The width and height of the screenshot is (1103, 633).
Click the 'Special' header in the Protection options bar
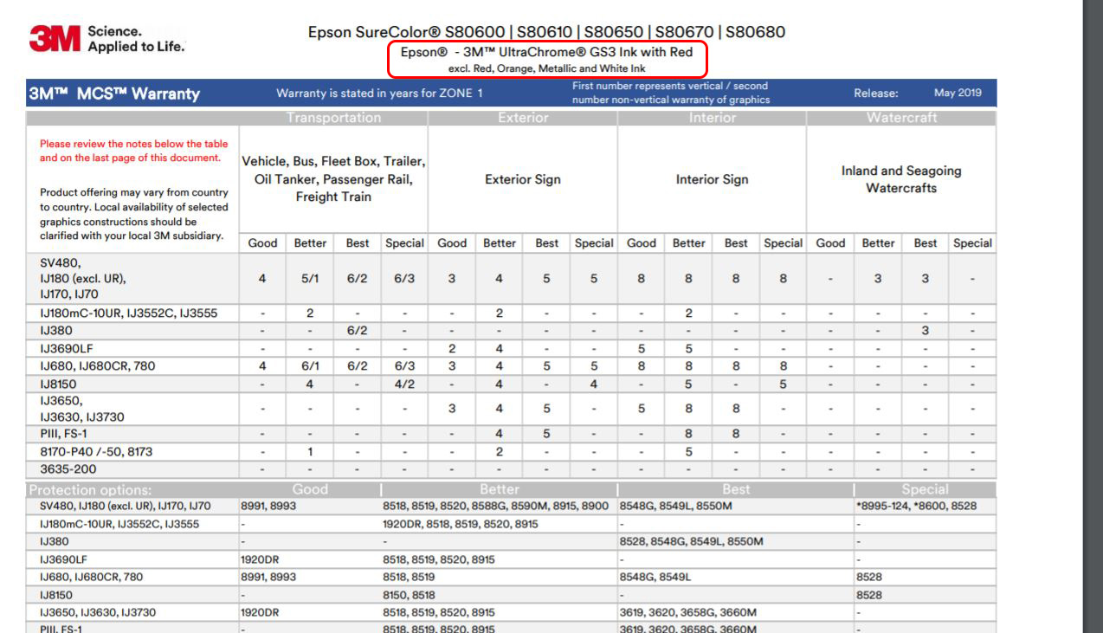[x=925, y=489]
